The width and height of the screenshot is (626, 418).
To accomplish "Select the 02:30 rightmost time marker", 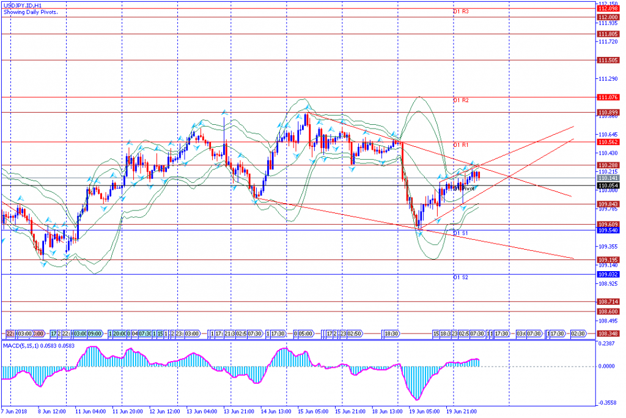I will (x=578, y=334).
